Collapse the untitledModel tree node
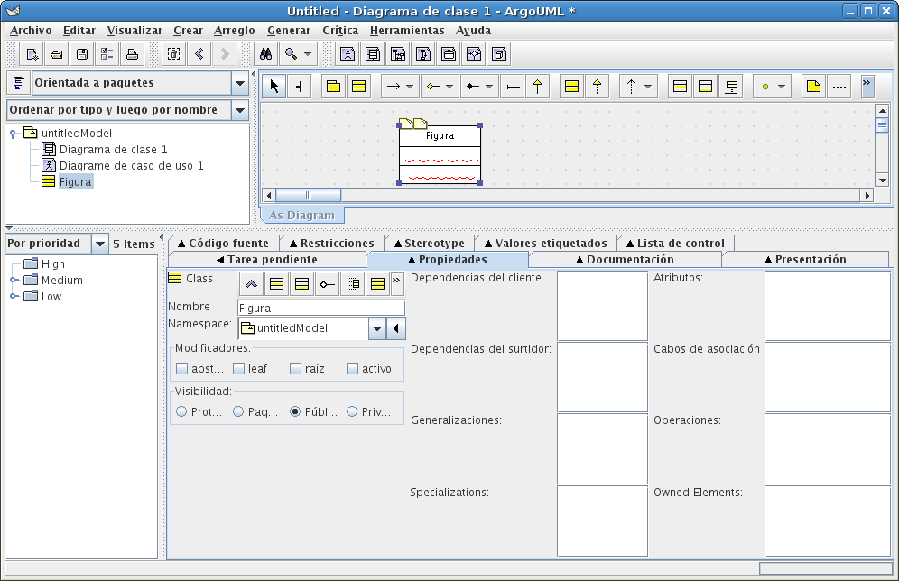The image size is (899, 581). 13,134
